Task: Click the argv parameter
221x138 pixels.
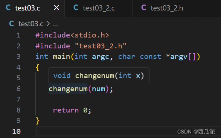Action: point(179,57)
